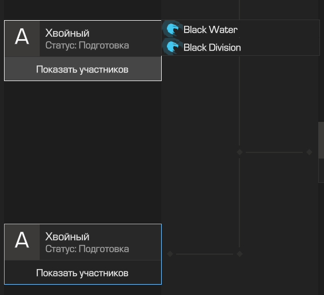Viewport: 324px width, 295px height.
Task: Click the horizontal connector between lower diamonds
Action: (x=204, y=254)
